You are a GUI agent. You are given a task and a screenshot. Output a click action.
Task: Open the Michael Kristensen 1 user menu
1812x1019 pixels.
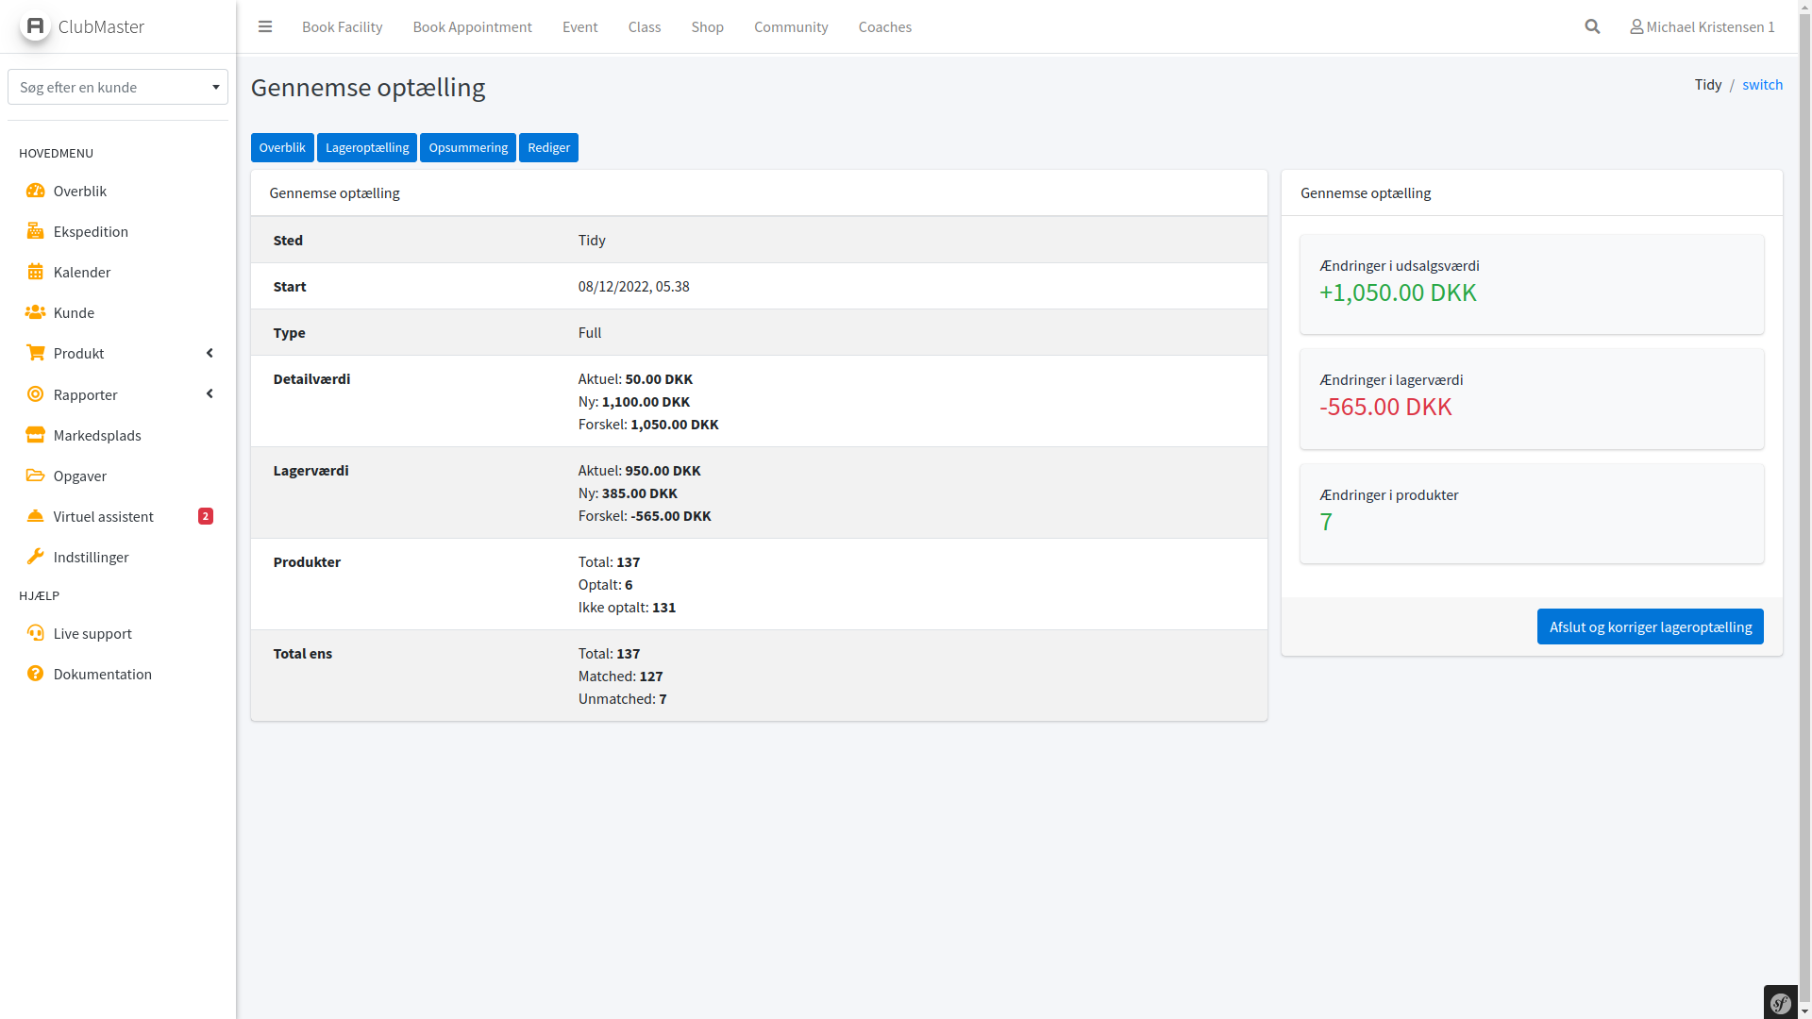(x=1702, y=26)
